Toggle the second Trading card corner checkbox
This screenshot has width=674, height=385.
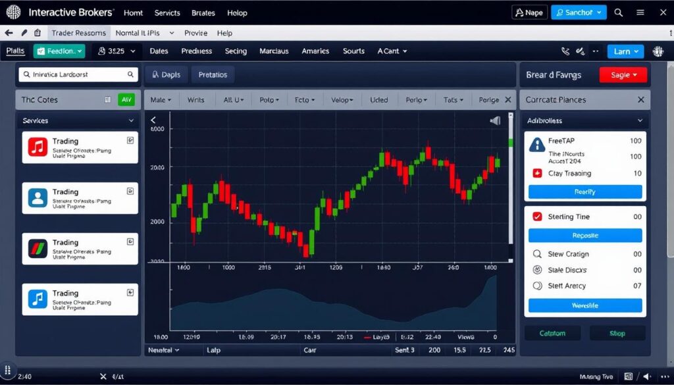(x=130, y=191)
